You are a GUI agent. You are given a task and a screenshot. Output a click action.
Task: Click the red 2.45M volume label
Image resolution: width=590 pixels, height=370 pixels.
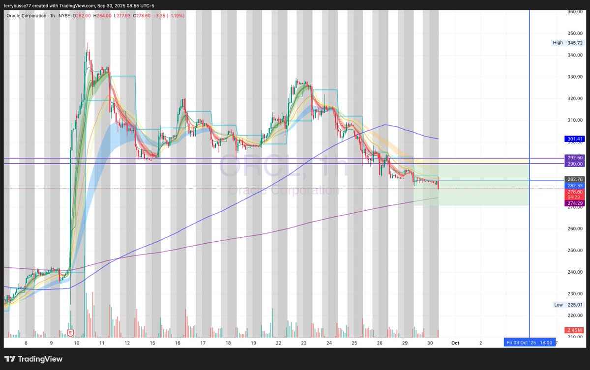point(574,330)
